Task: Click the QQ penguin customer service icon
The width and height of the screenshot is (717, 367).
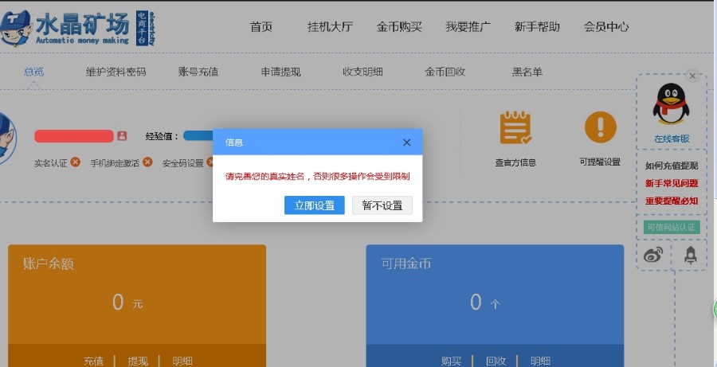Action: 671,104
